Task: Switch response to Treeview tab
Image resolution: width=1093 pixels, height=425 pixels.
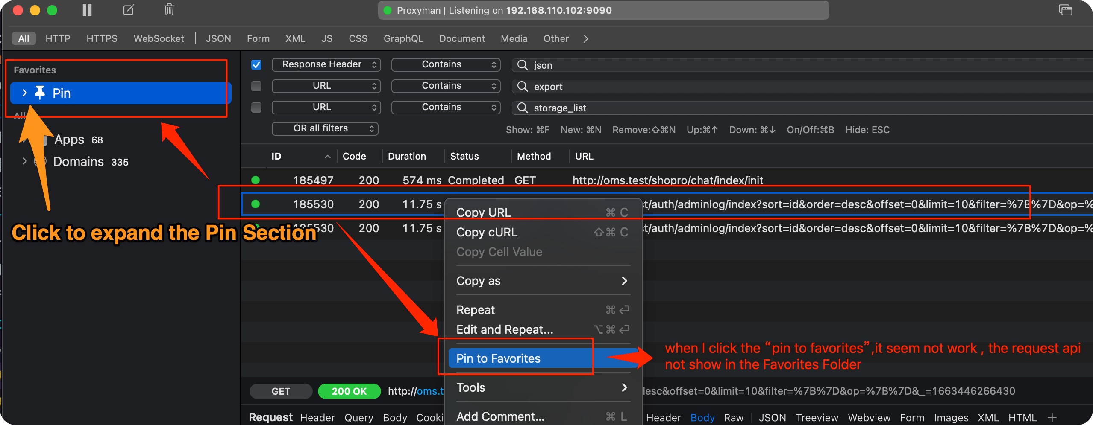Action: pos(817,417)
